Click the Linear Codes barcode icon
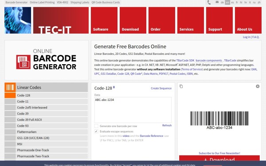266x166 pixels. pos(10,87)
